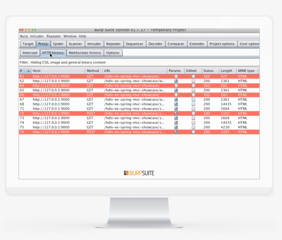Sort table by Host column header
This screenshot has height=240, width=282.
[58, 71]
